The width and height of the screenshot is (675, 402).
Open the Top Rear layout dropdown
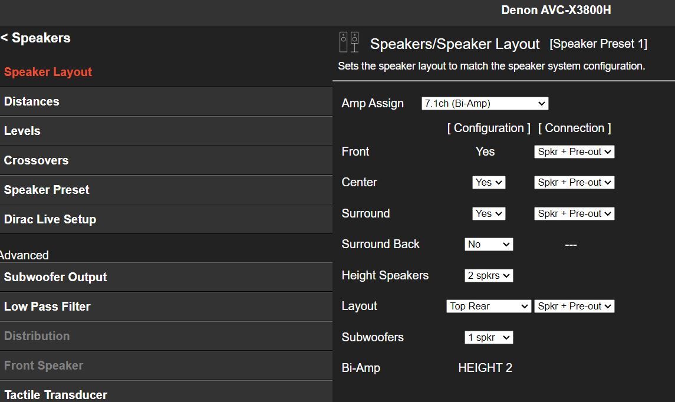(489, 307)
